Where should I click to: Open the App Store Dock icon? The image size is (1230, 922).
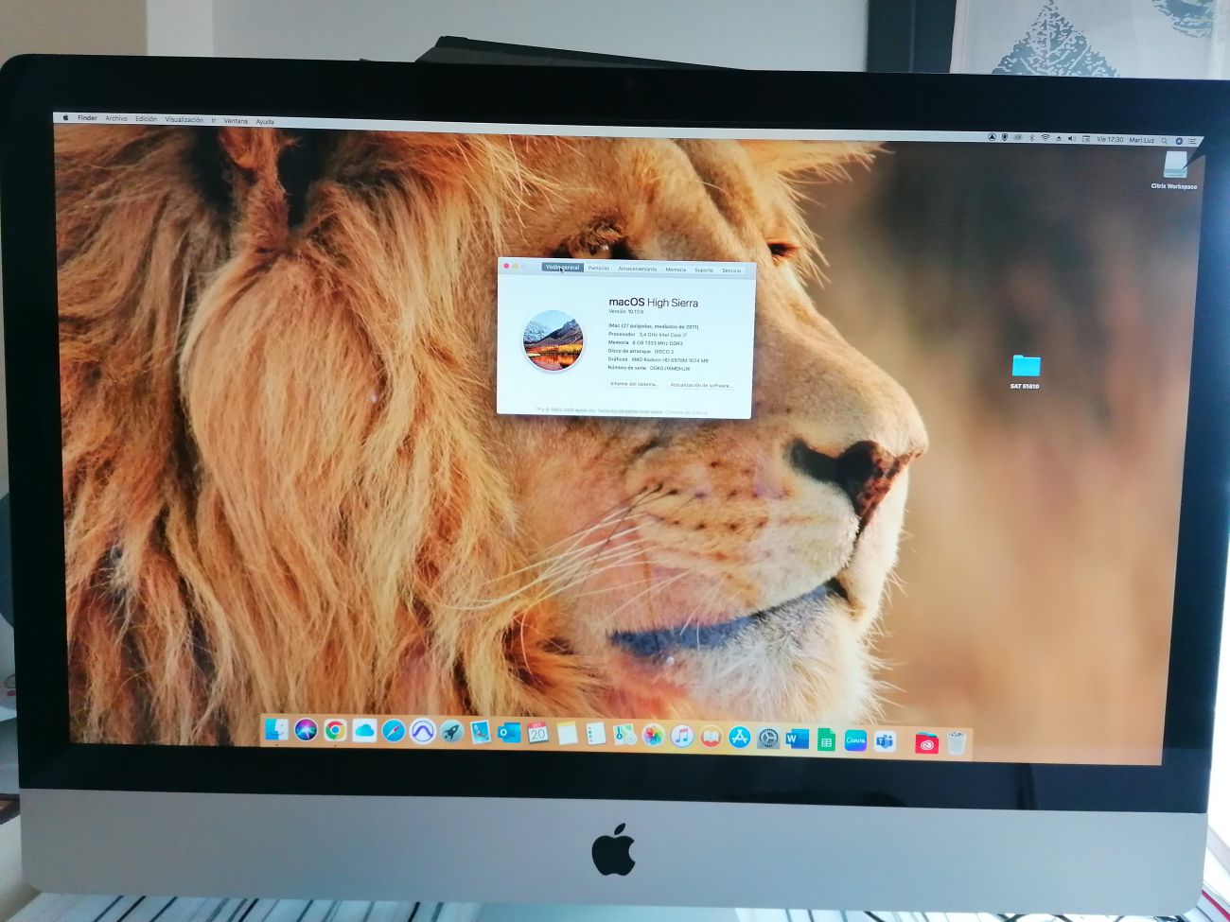click(x=740, y=738)
